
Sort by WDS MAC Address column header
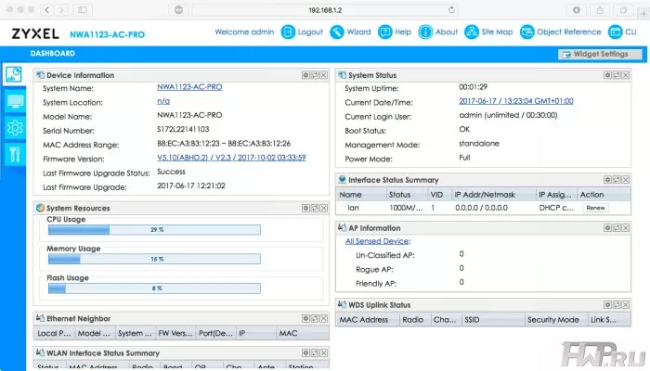tap(368, 320)
